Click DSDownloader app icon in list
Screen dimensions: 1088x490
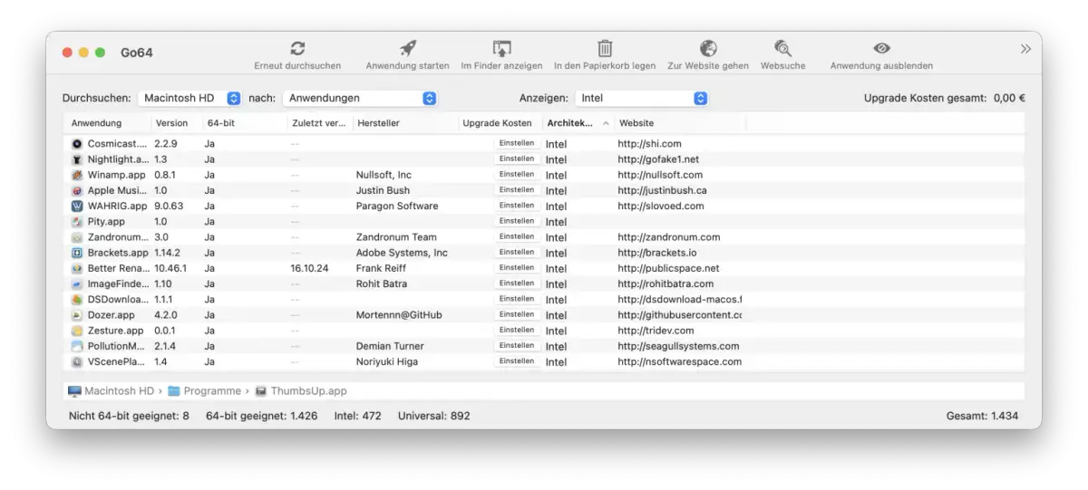(x=77, y=300)
